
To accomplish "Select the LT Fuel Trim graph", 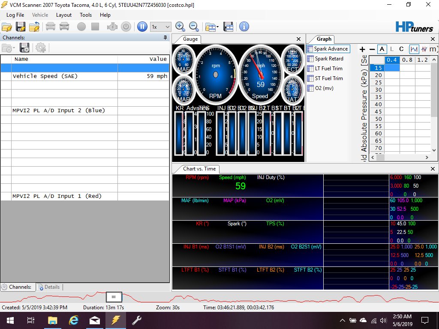I will click(325, 68).
